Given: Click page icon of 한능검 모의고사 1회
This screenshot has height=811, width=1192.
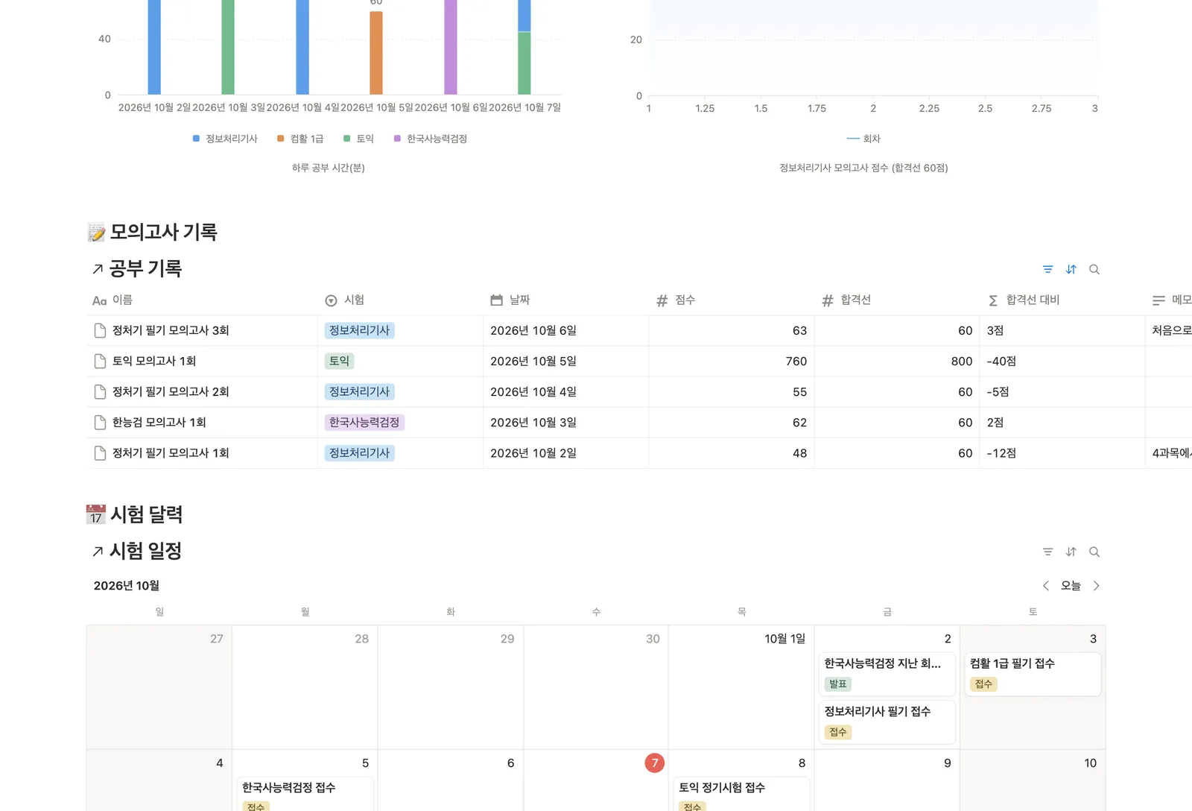Looking at the screenshot, I should pos(100,422).
